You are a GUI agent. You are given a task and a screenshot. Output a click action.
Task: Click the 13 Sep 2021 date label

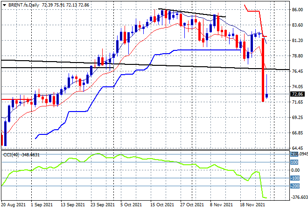pyautogui.click(x=72, y=205)
